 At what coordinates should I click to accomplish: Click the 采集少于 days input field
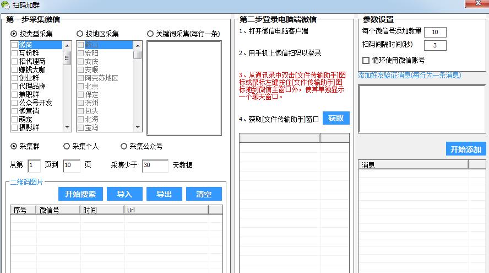click(155, 165)
